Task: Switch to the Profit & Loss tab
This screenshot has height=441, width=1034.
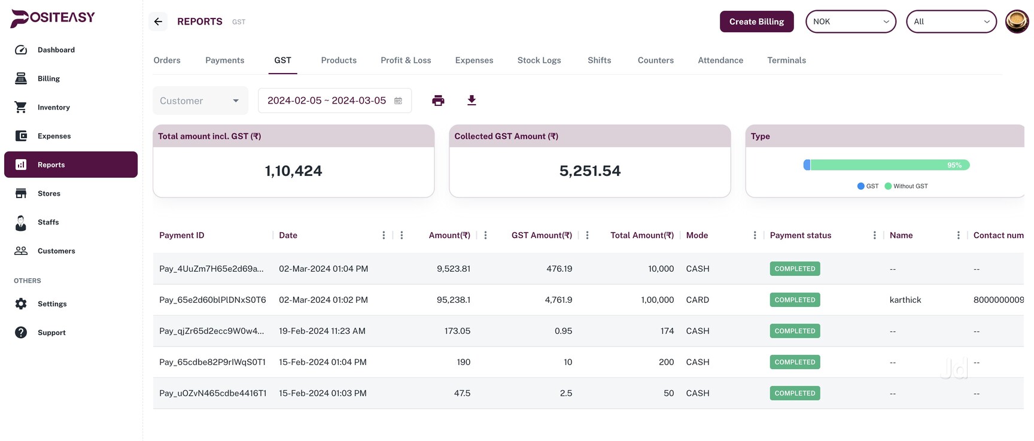Action: pos(406,60)
